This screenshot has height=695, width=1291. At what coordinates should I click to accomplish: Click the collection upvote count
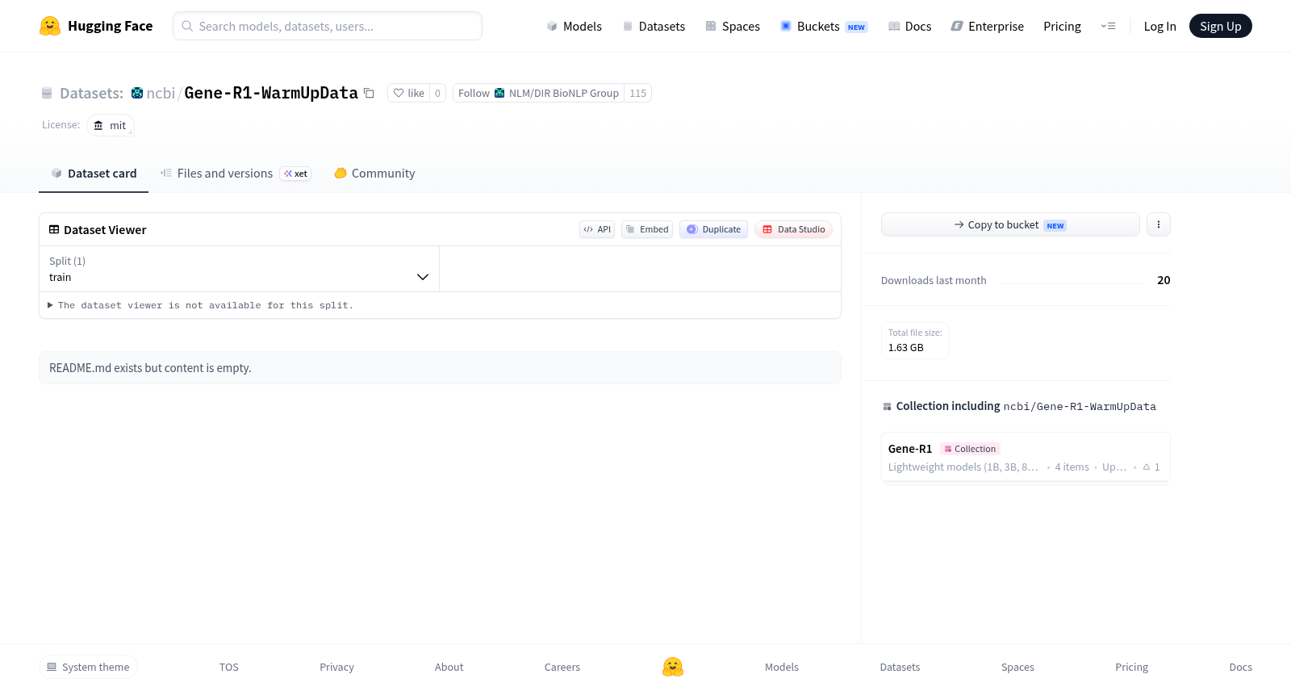coord(1151,467)
